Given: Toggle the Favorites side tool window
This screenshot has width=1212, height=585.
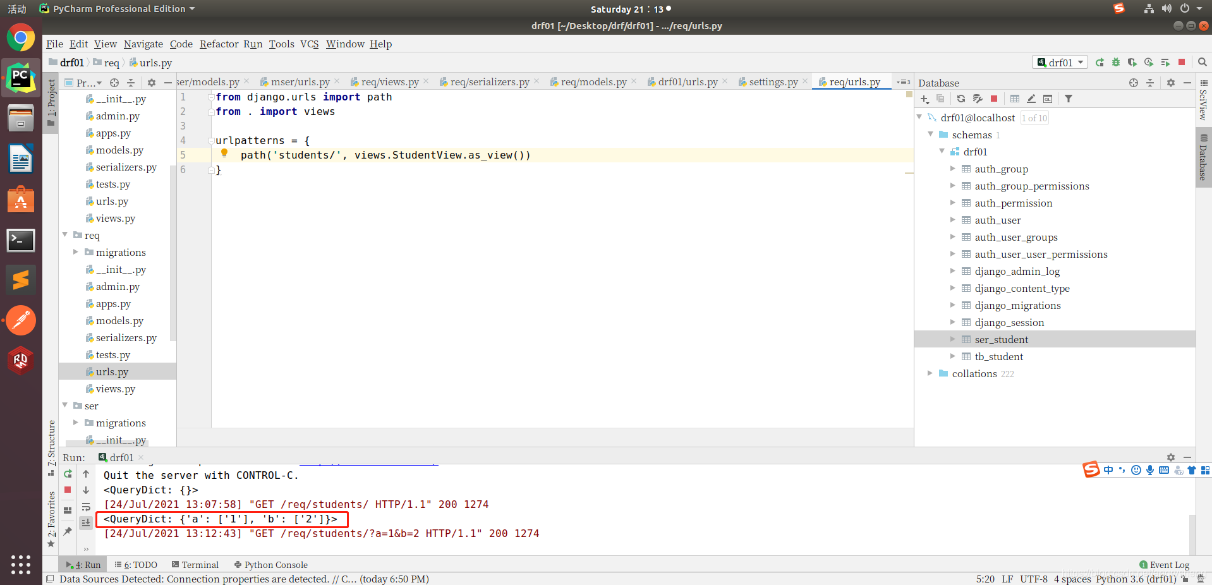Looking at the screenshot, I should [51, 519].
